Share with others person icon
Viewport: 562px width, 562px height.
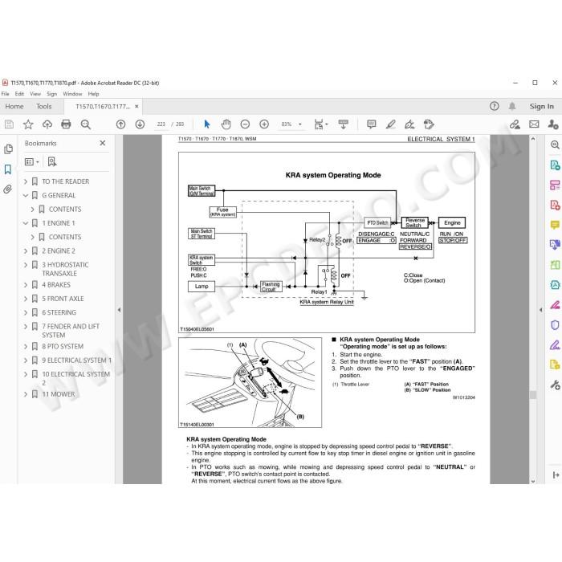tap(553, 124)
